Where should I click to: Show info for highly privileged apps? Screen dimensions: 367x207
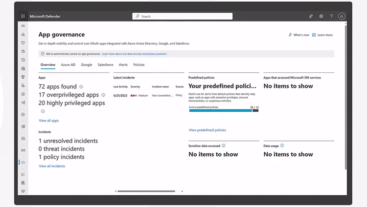43,111
